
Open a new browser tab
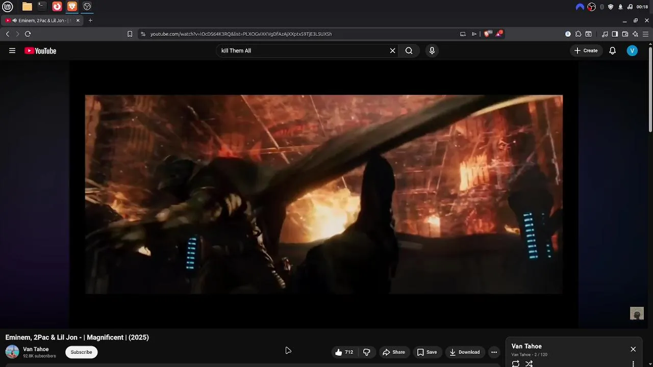click(x=90, y=20)
